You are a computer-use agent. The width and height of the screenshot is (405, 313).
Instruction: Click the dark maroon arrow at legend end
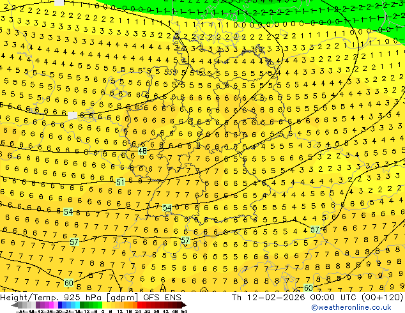coord(184,305)
